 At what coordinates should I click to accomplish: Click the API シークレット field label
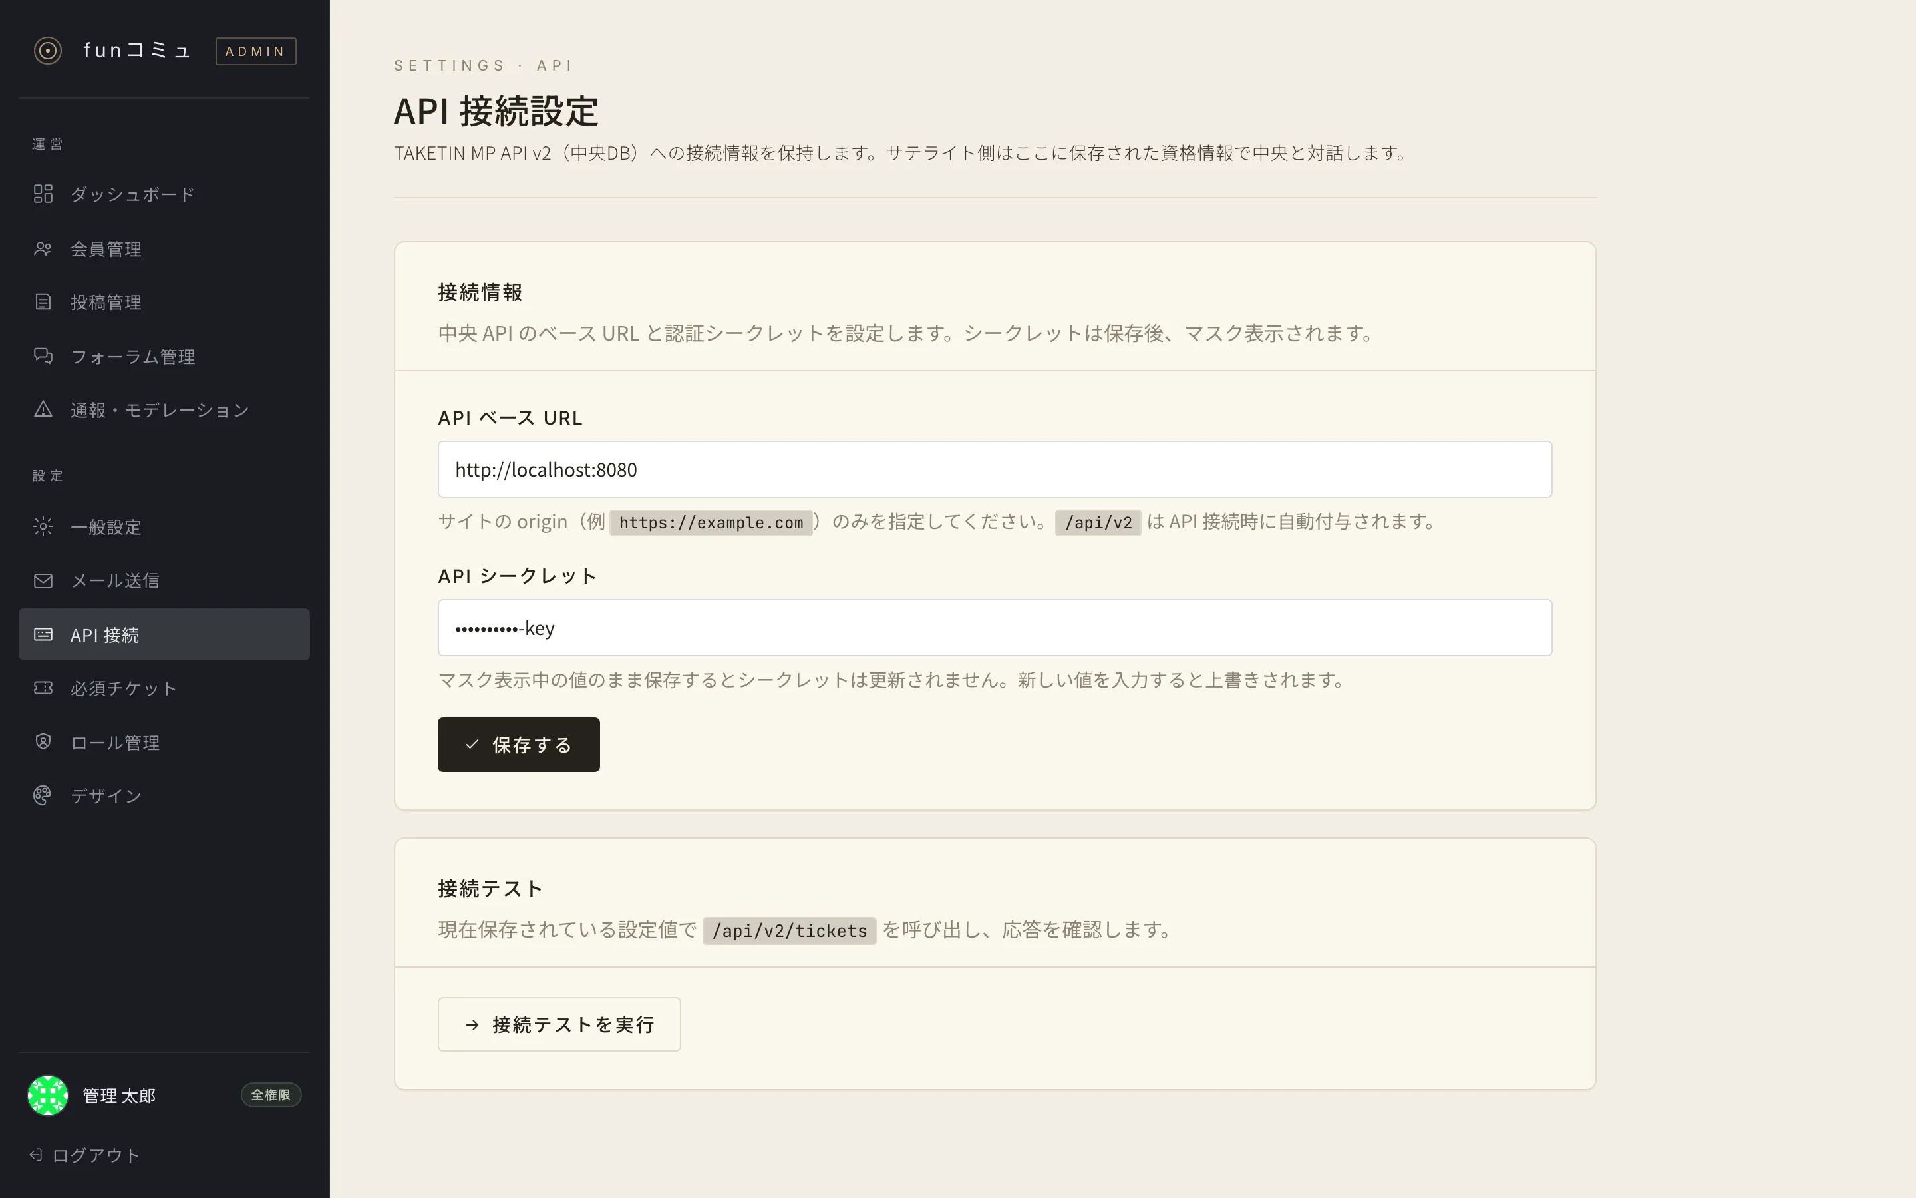tap(517, 576)
